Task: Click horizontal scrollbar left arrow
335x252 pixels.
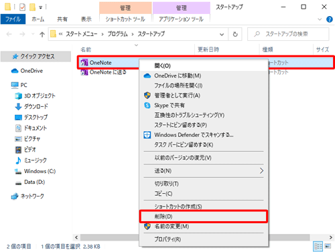Action: pyautogui.click(x=76, y=237)
